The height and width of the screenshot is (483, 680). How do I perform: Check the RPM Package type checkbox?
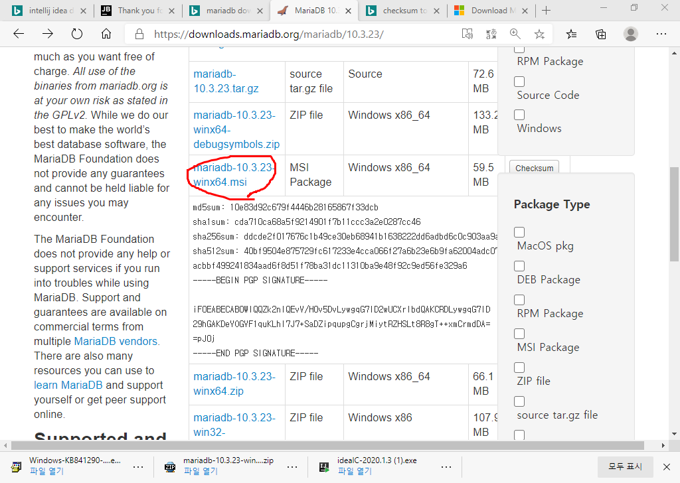[519, 300]
